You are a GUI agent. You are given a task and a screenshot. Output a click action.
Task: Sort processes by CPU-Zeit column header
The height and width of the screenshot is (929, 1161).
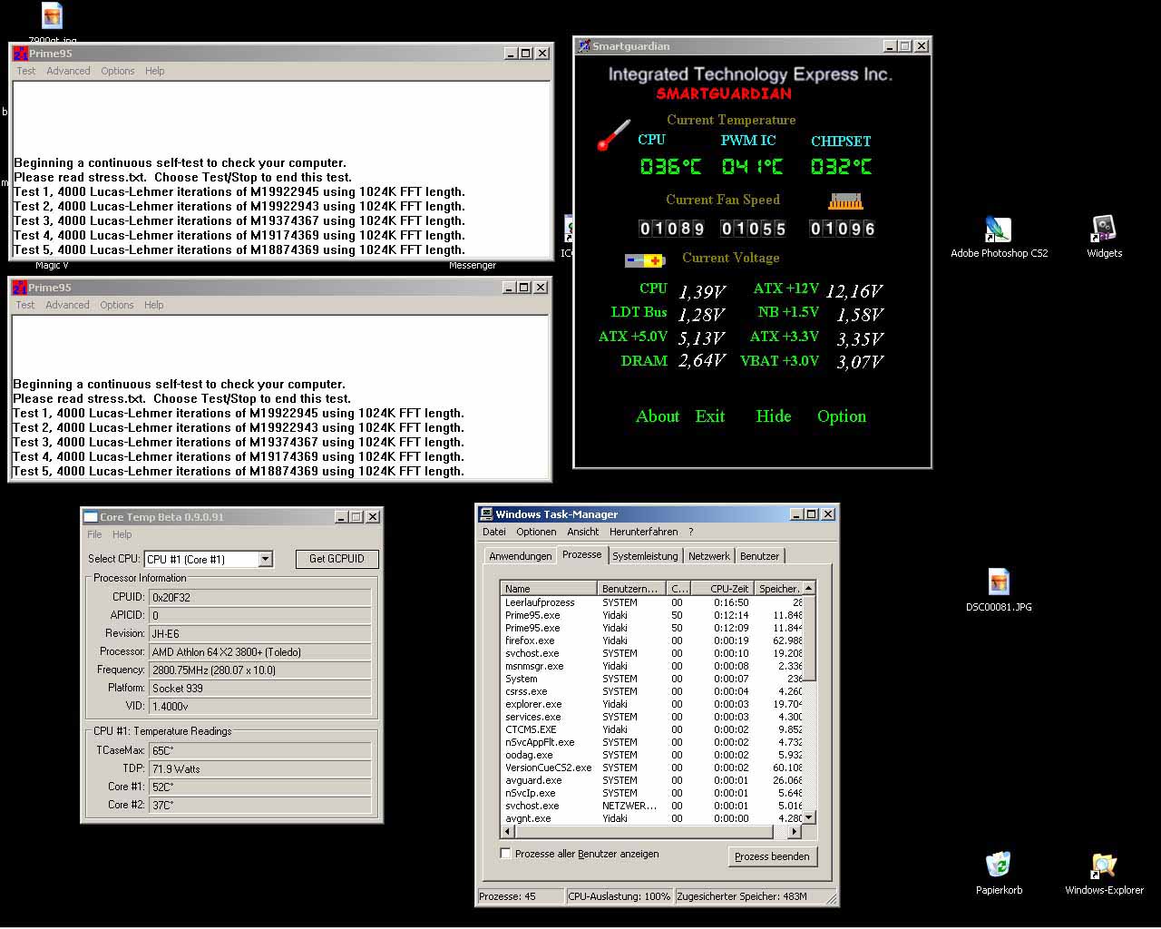[724, 589]
